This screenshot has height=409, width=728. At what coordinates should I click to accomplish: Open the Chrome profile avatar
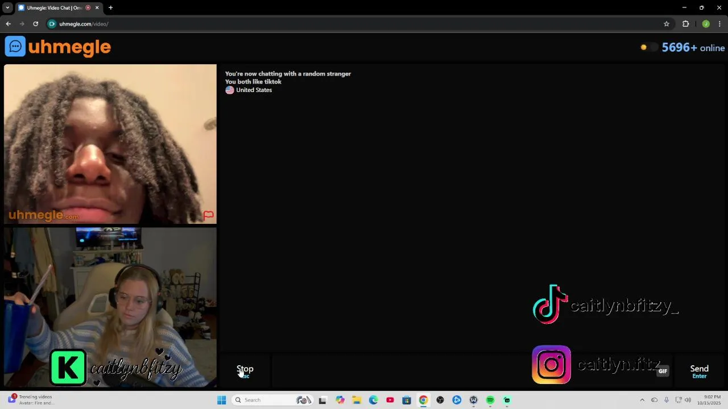point(706,24)
